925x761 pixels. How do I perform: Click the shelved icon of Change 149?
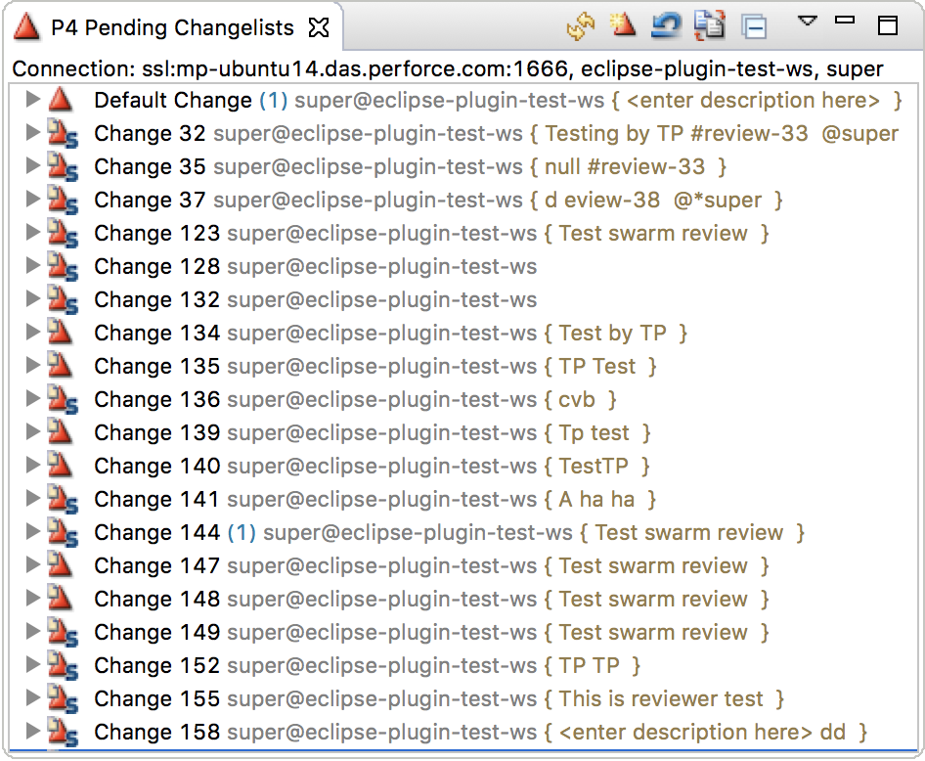[x=63, y=633]
